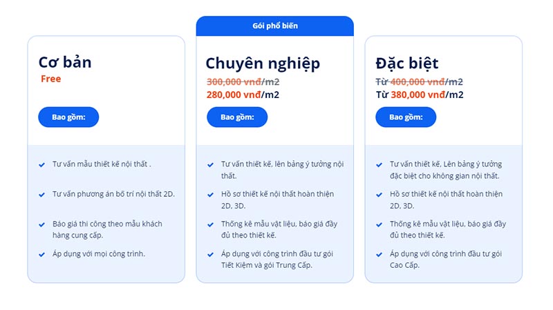Click checkmark beside 'gói Cao Cấp' line
The width and height of the screenshot is (553, 310).
tap(379, 254)
